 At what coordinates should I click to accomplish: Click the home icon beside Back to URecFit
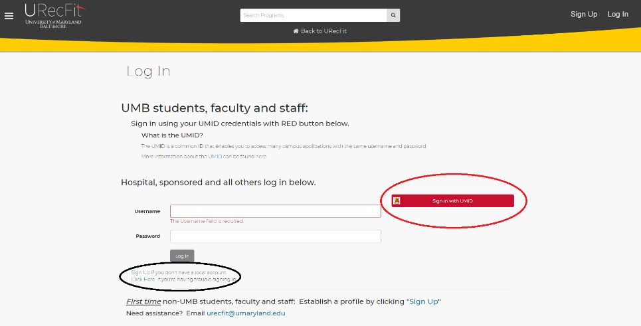(296, 31)
